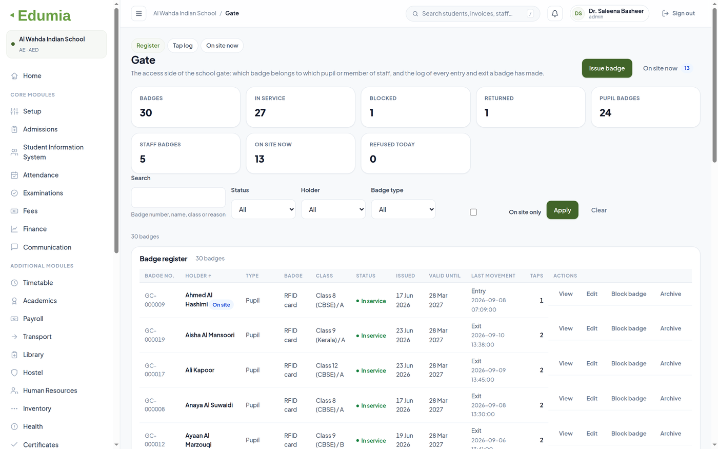Image resolution: width=718 pixels, height=449 pixels.
Task: Switch to the On site now tab
Action: [x=222, y=46]
